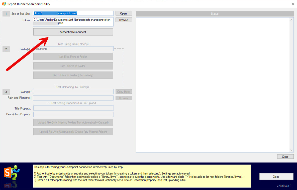Select the step 2 number label
Screen dimensions: 297x190
click(x=6, y=49)
